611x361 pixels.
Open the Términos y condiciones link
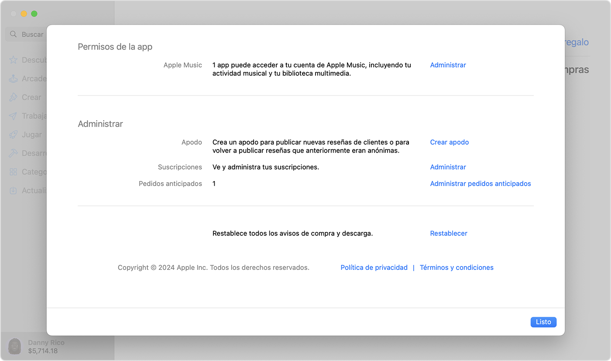click(457, 267)
